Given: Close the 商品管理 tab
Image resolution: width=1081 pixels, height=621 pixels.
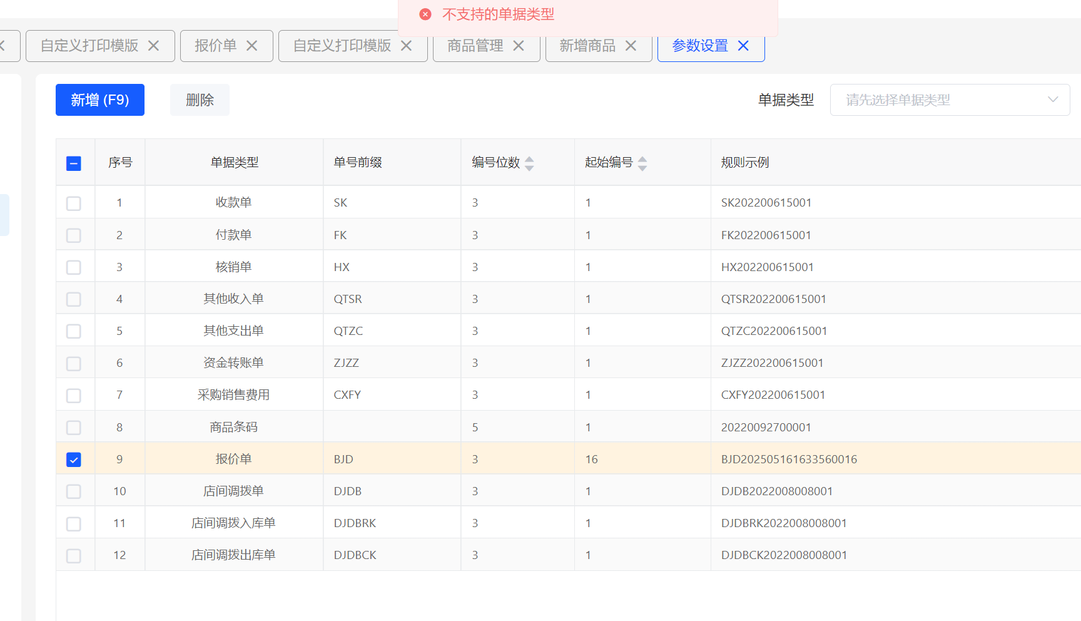Looking at the screenshot, I should pos(519,46).
